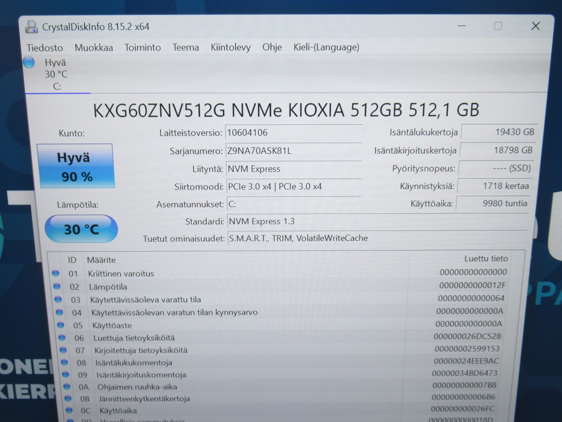Click the status dot for attribute 04
The image size is (562, 422).
pos(59,312)
